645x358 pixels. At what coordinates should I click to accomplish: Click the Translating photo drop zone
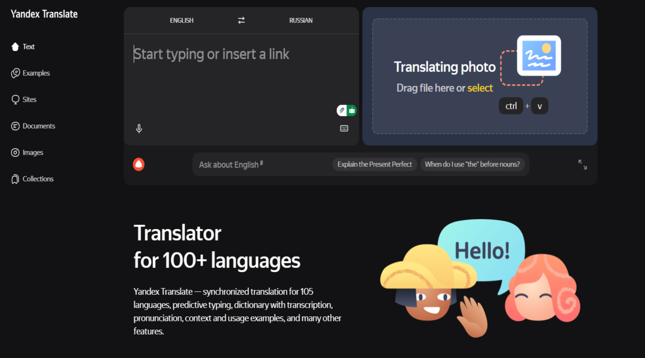pyautogui.click(x=480, y=76)
